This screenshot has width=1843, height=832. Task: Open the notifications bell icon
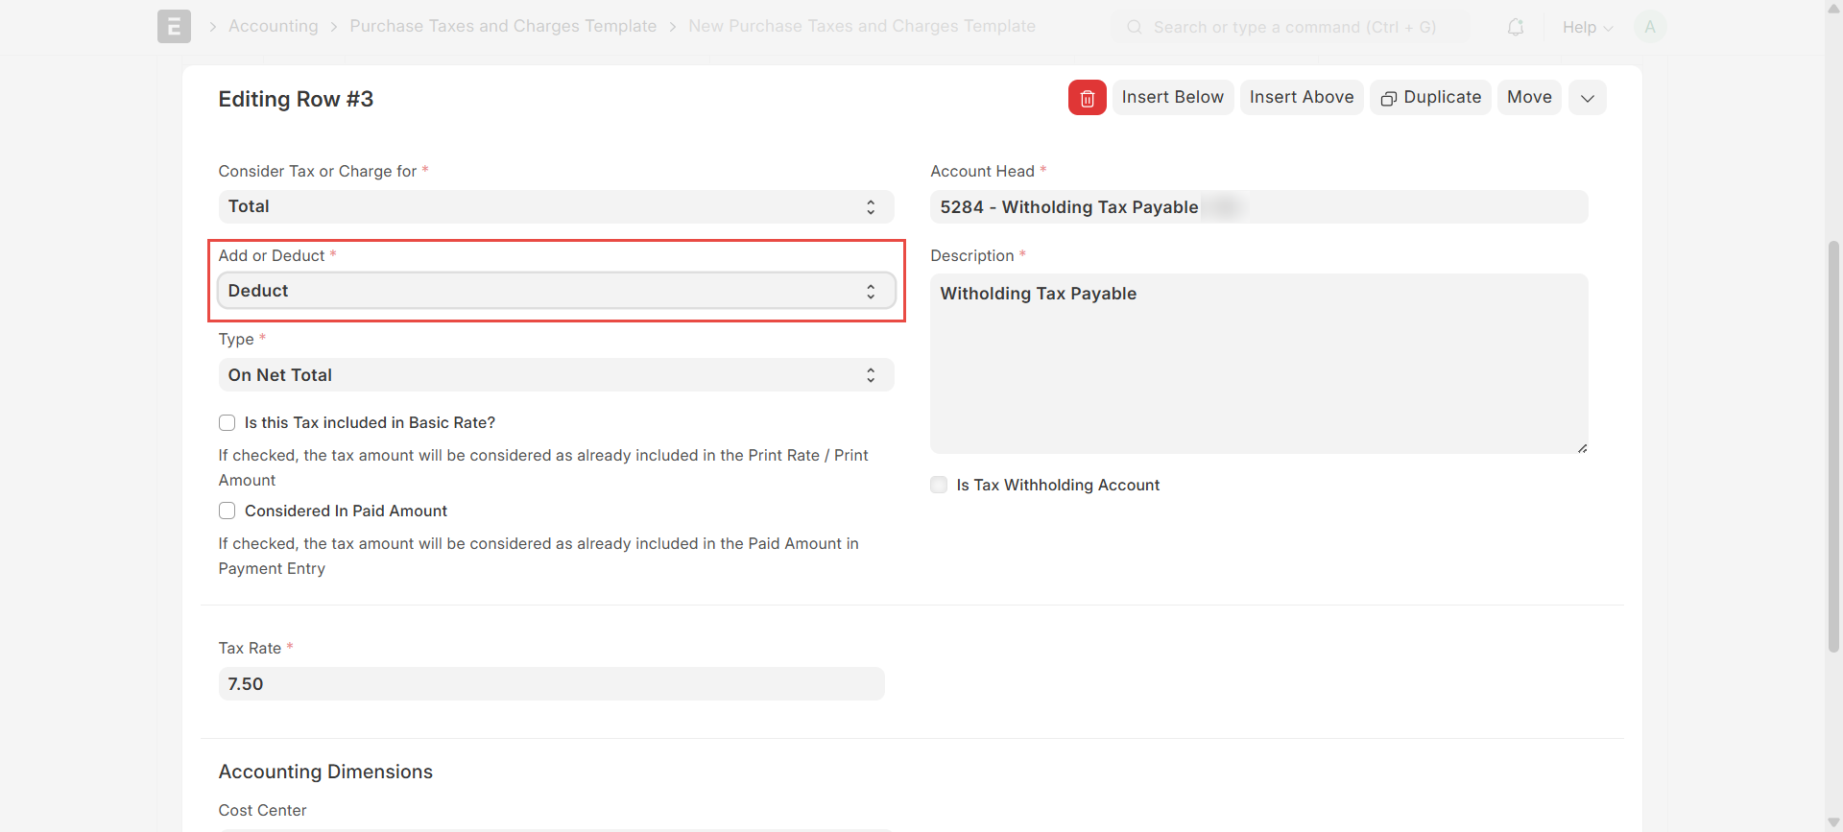[1515, 27]
